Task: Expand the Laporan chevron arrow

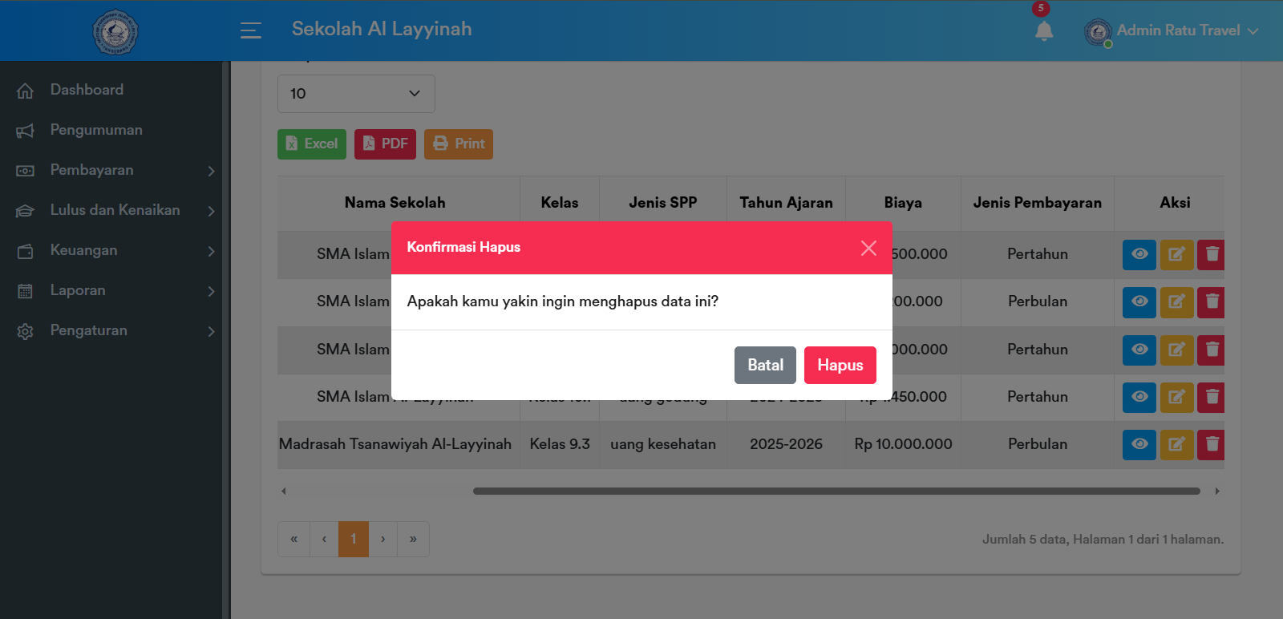Action: [x=211, y=291]
